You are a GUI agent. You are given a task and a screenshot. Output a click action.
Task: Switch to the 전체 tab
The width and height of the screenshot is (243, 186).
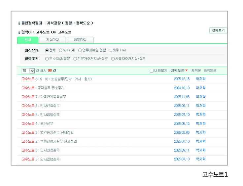(x=28, y=40)
